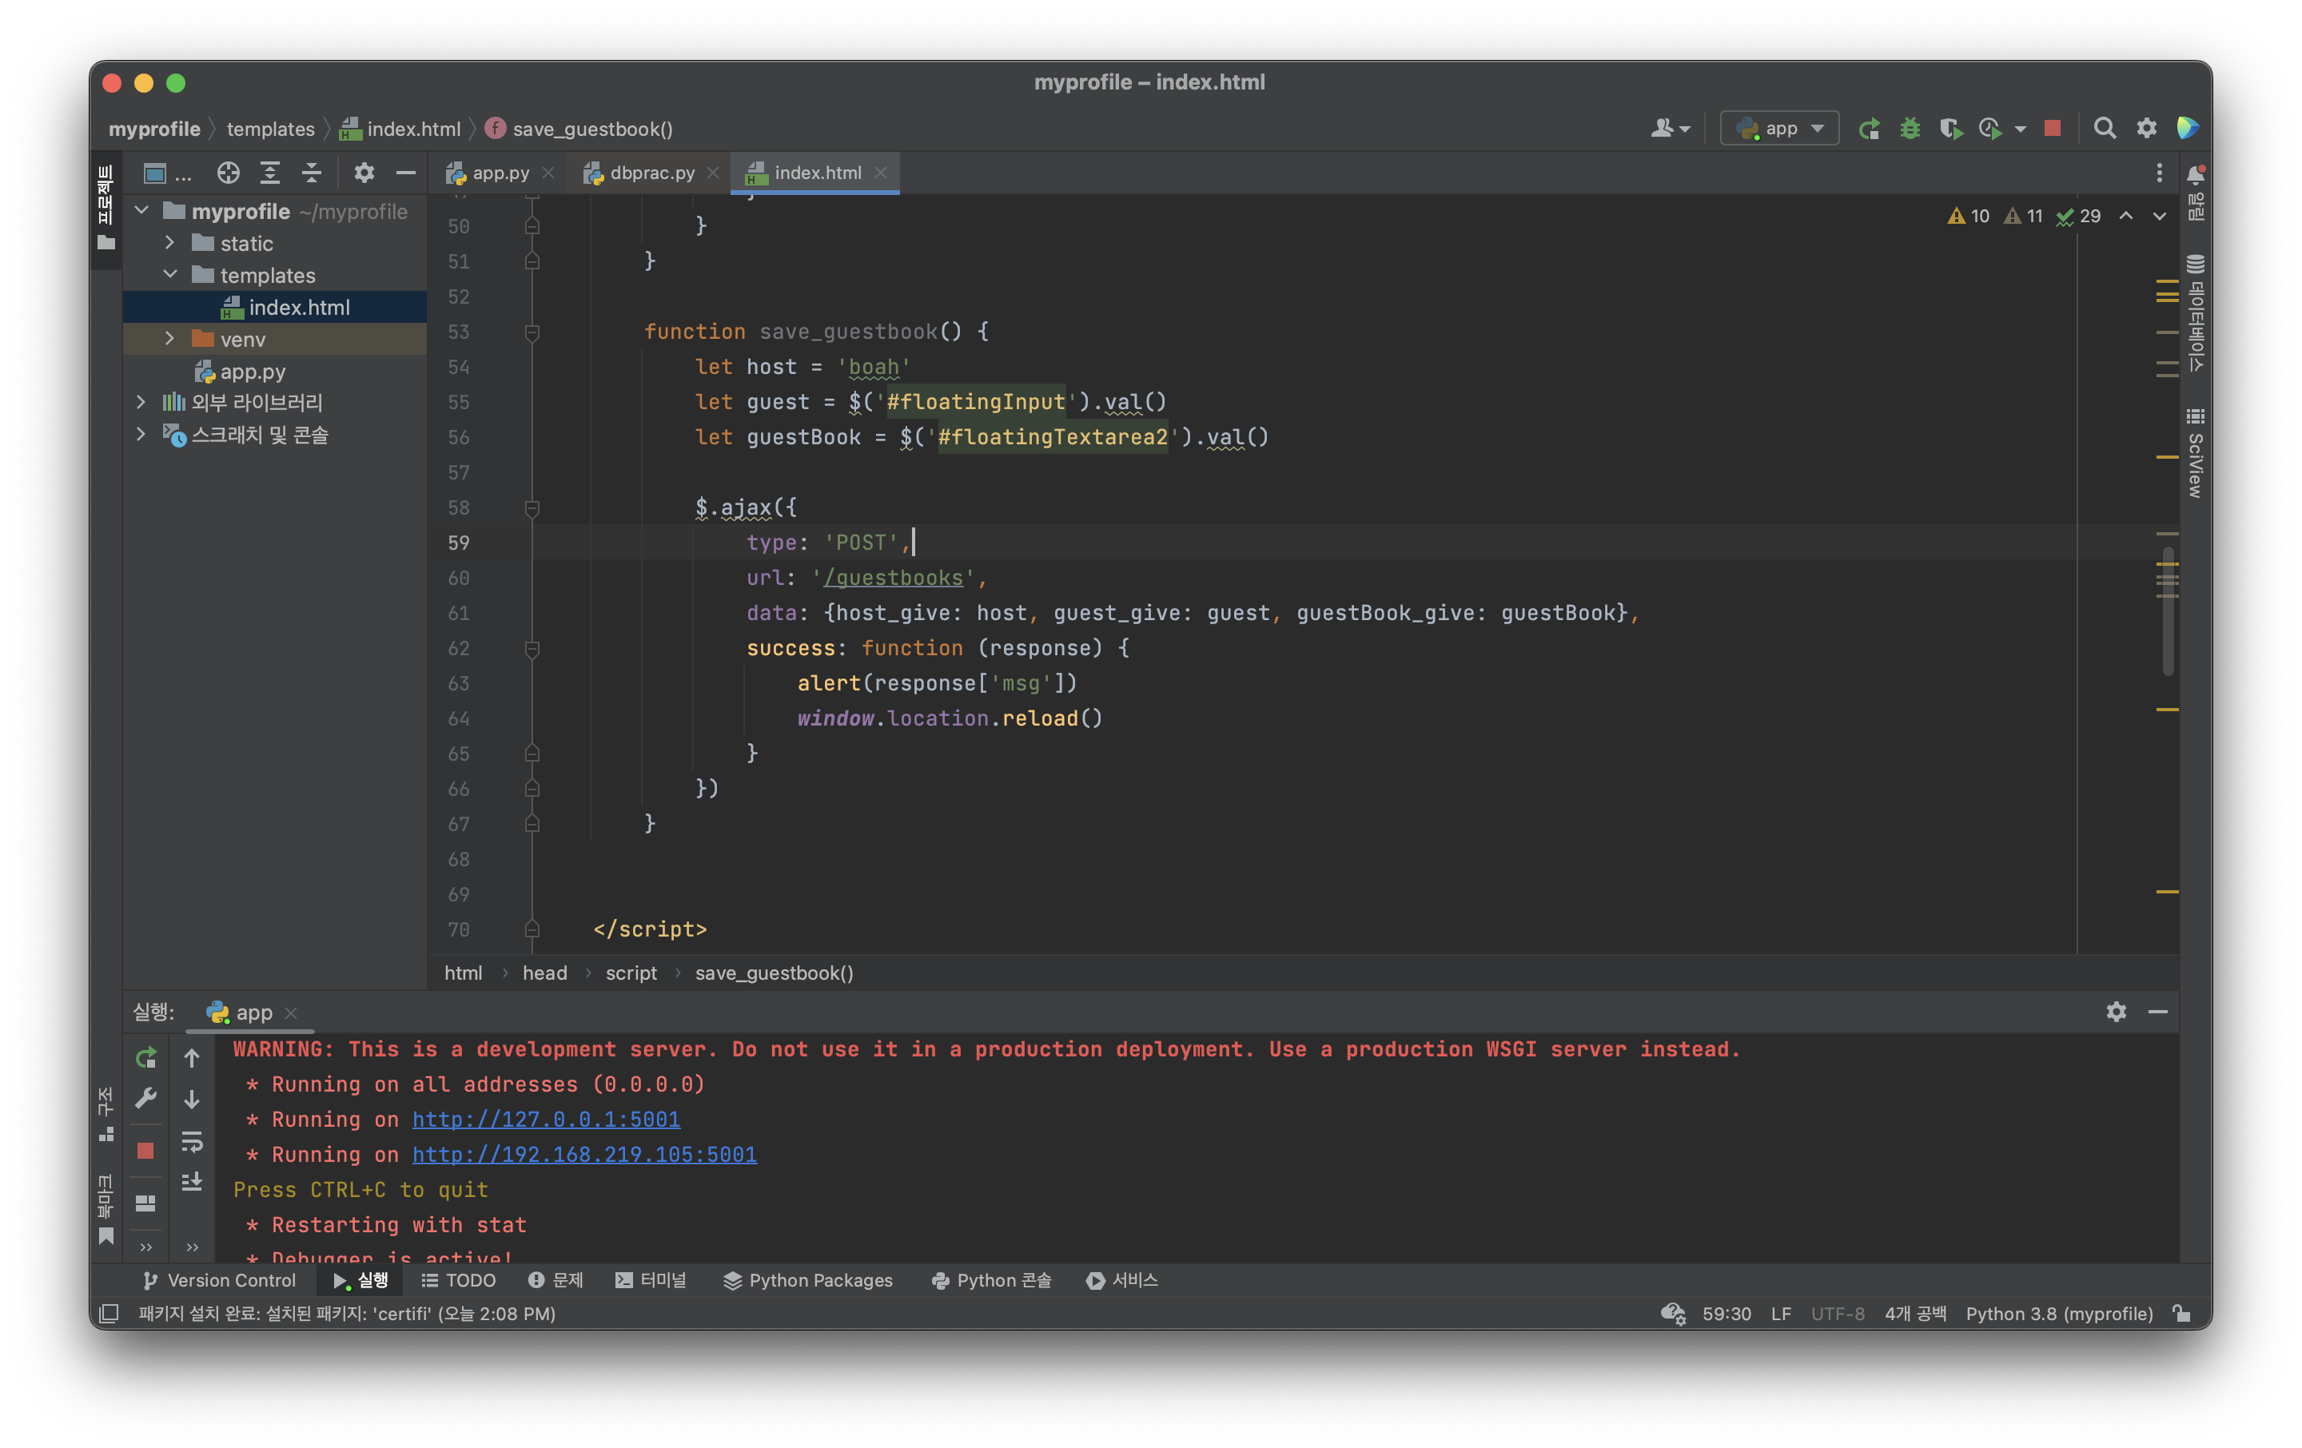The width and height of the screenshot is (2302, 1448).
Task: Click the editor vertical scrollbar thumb
Action: (x=2167, y=611)
